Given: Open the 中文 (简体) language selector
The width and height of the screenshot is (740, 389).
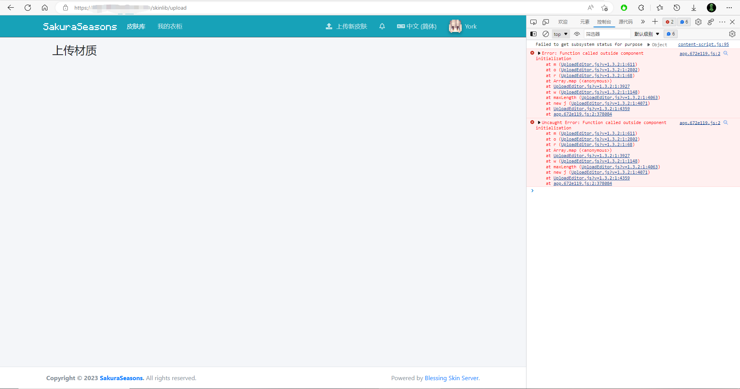Looking at the screenshot, I should 417,26.
